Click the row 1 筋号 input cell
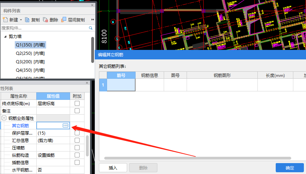The width and height of the screenshot is (306, 174). [x=121, y=85]
